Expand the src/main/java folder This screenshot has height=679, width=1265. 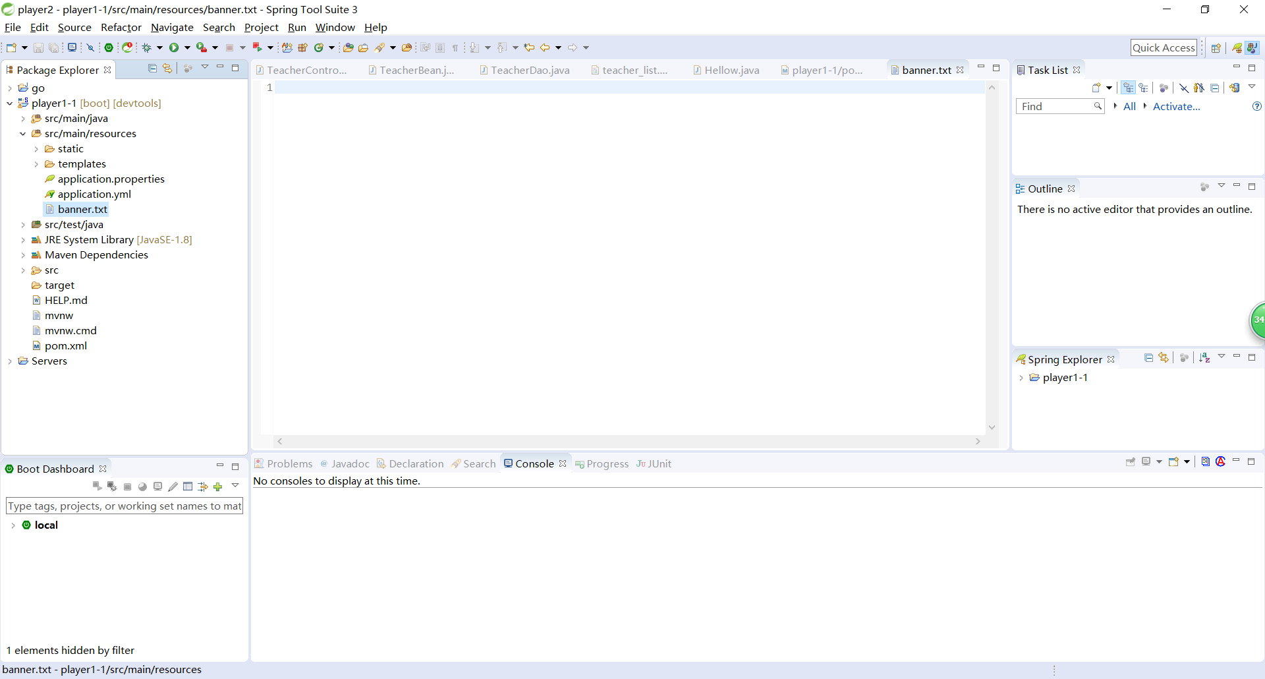coord(23,119)
